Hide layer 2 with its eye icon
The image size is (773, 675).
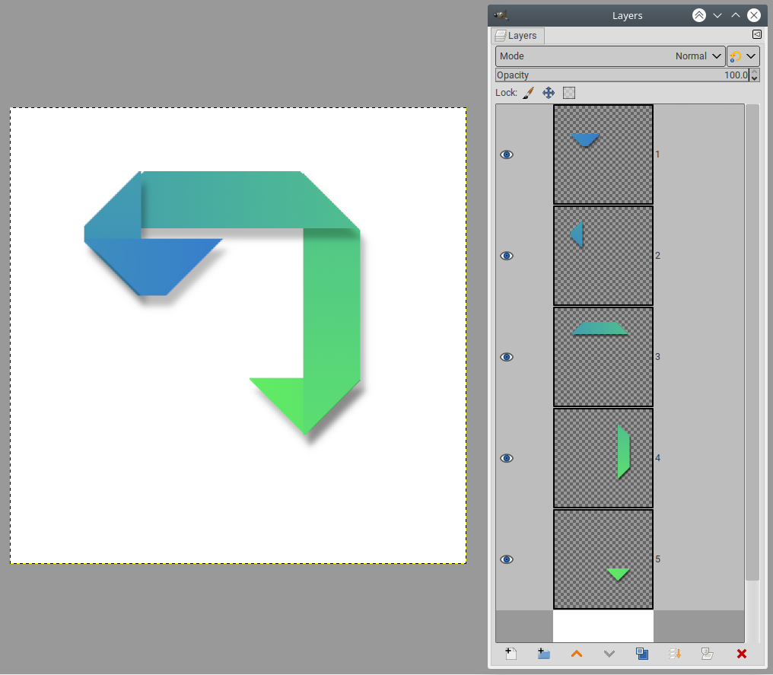click(506, 256)
